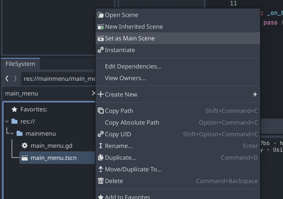Go back with the left navigation arrow
Viewport: 283px width, 199px height.
coord(7,79)
